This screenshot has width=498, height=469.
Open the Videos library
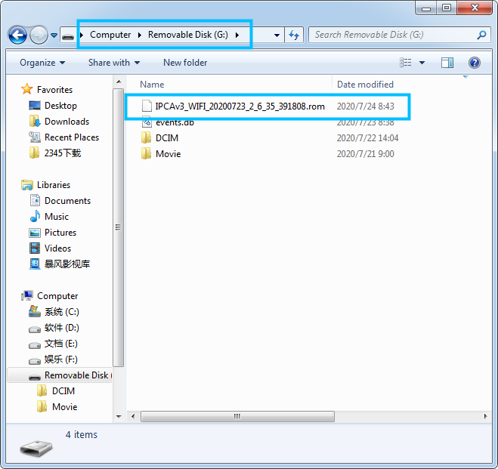click(x=57, y=248)
